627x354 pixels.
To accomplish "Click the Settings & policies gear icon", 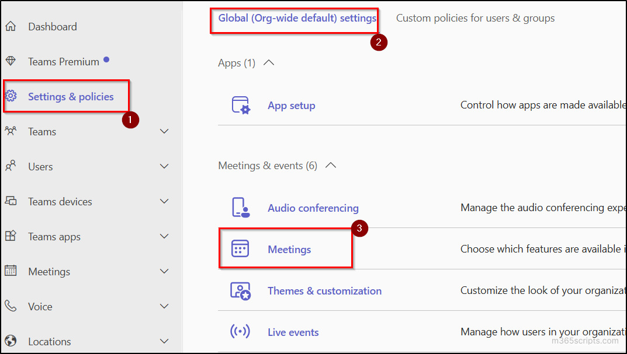I will point(11,96).
